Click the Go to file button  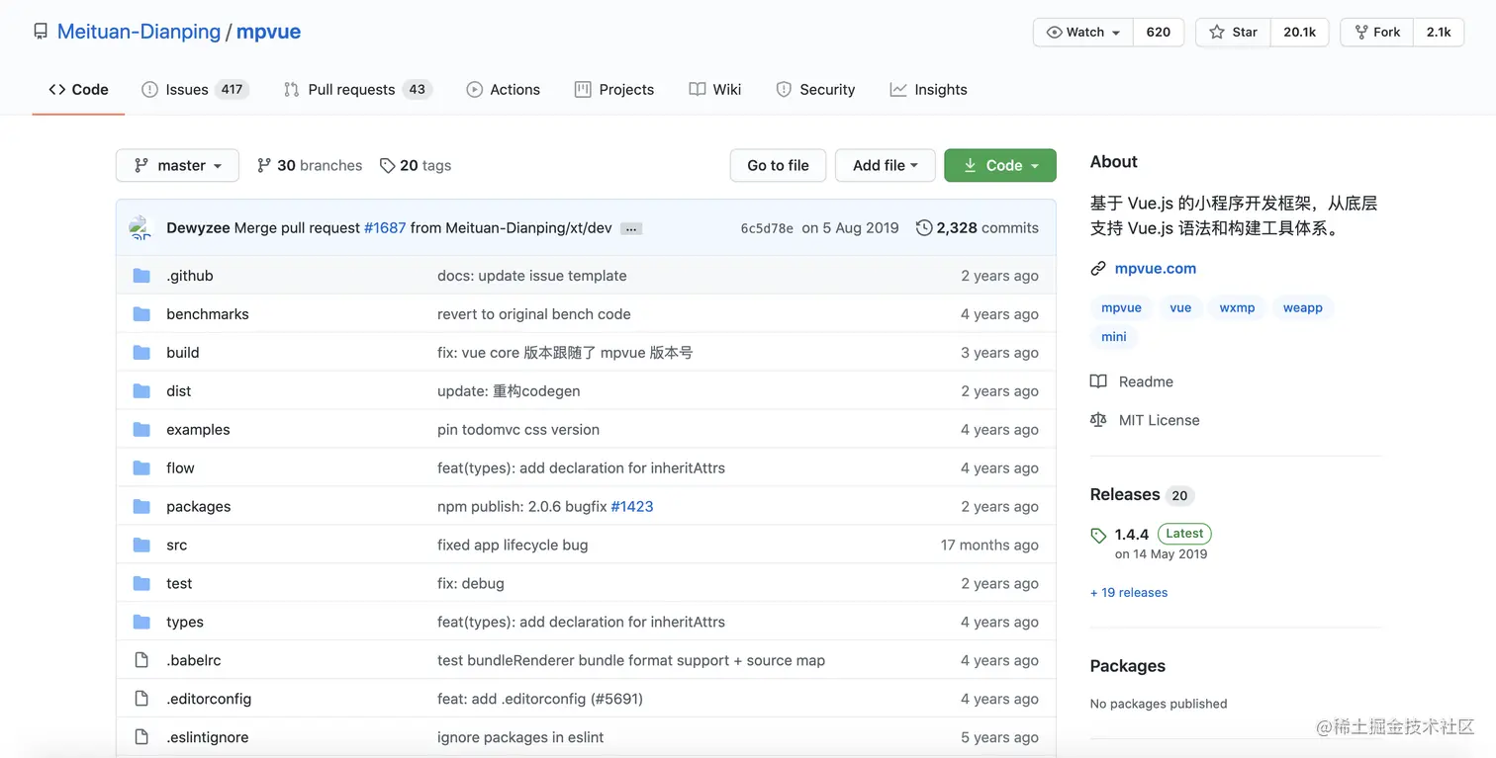778,165
